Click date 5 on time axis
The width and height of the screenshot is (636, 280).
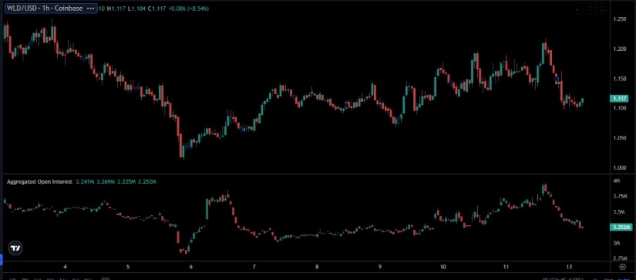point(128,267)
